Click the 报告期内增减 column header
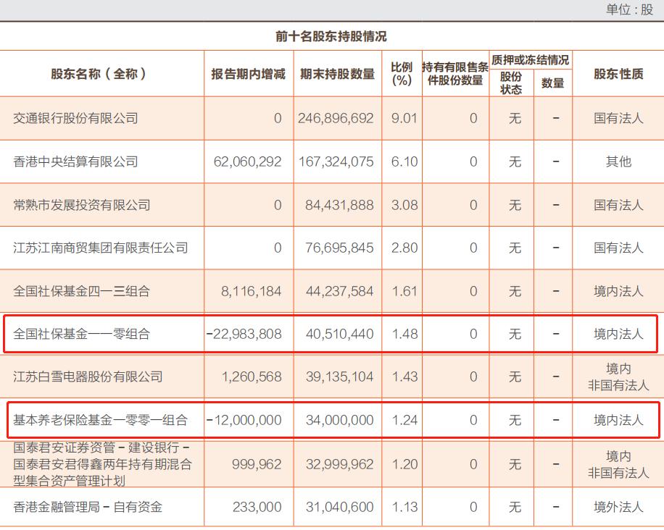 pos(248,73)
